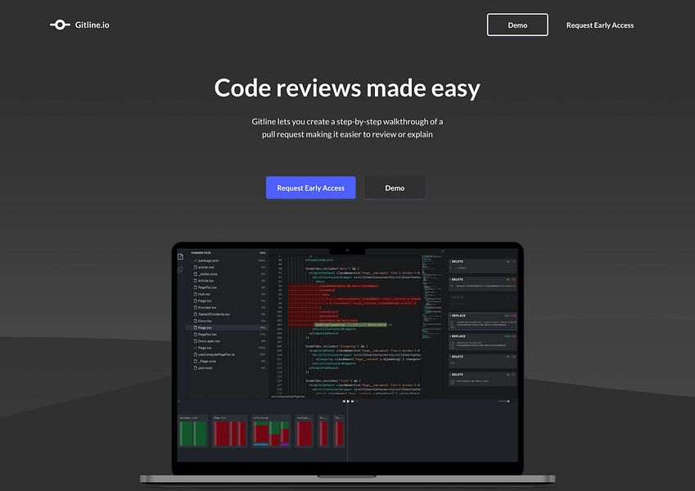Click file icon next to Hub.tsx

tap(195, 294)
